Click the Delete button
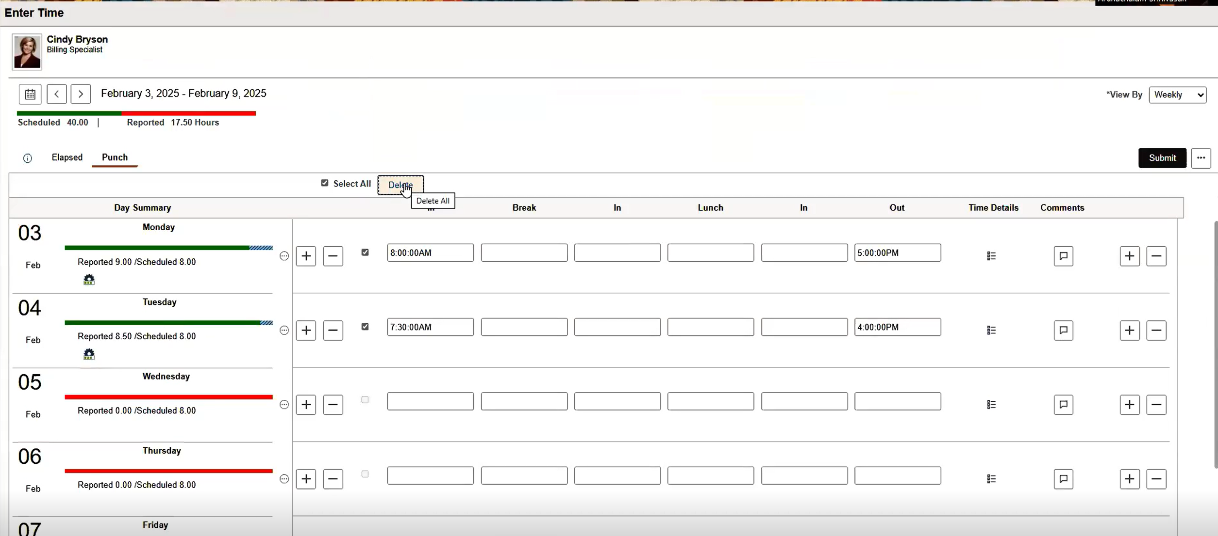This screenshot has width=1218, height=536. [x=400, y=185]
